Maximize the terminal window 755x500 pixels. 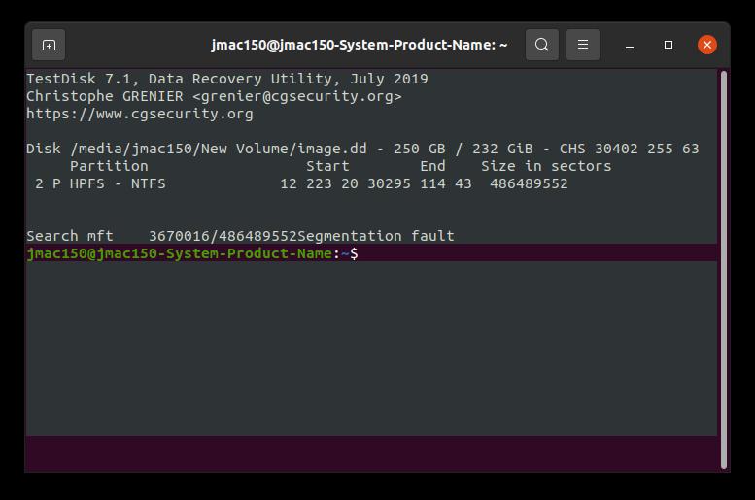pos(669,45)
